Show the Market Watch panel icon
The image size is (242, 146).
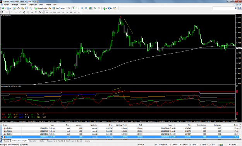coord(14,8)
